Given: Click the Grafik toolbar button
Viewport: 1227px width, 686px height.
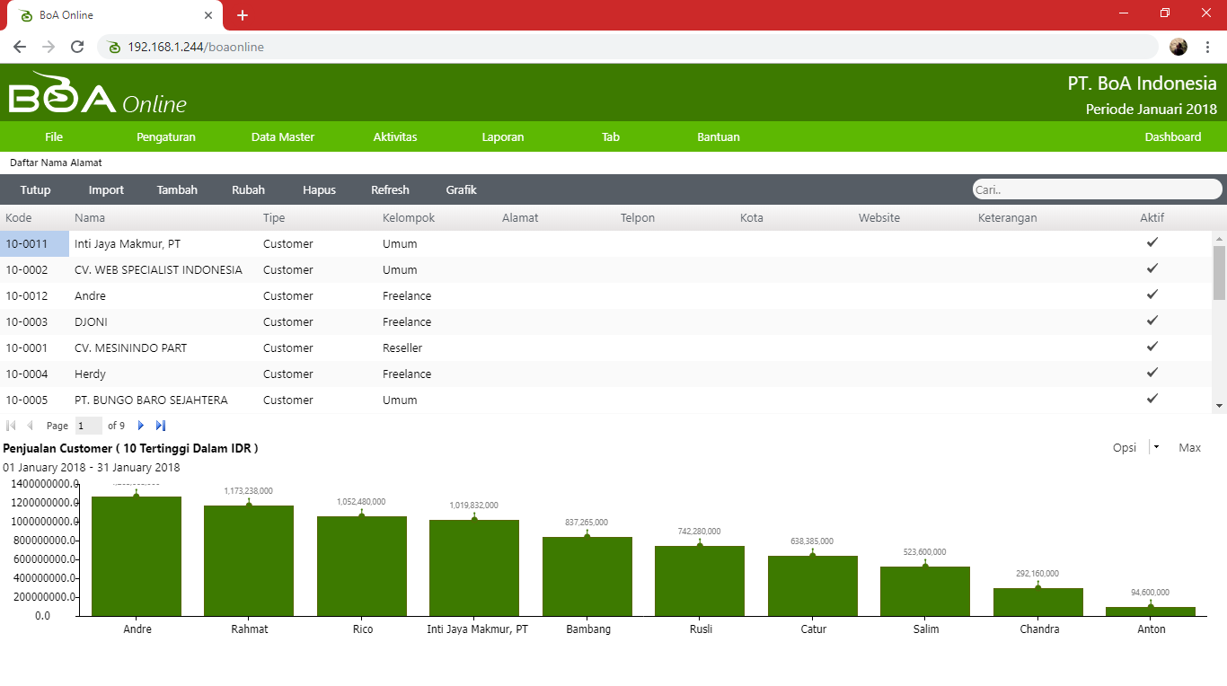Looking at the screenshot, I should (x=461, y=190).
